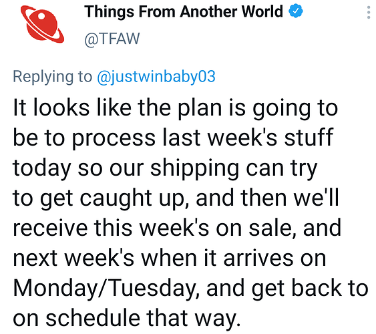Click the word 'shipping' in the tweet
This screenshot has height=334, width=376.
(x=194, y=168)
